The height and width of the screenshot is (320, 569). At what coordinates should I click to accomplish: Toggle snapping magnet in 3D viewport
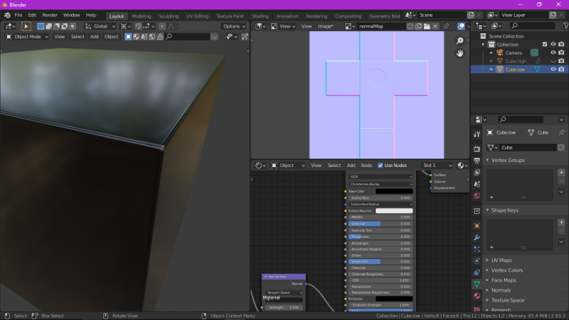coord(138,26)
